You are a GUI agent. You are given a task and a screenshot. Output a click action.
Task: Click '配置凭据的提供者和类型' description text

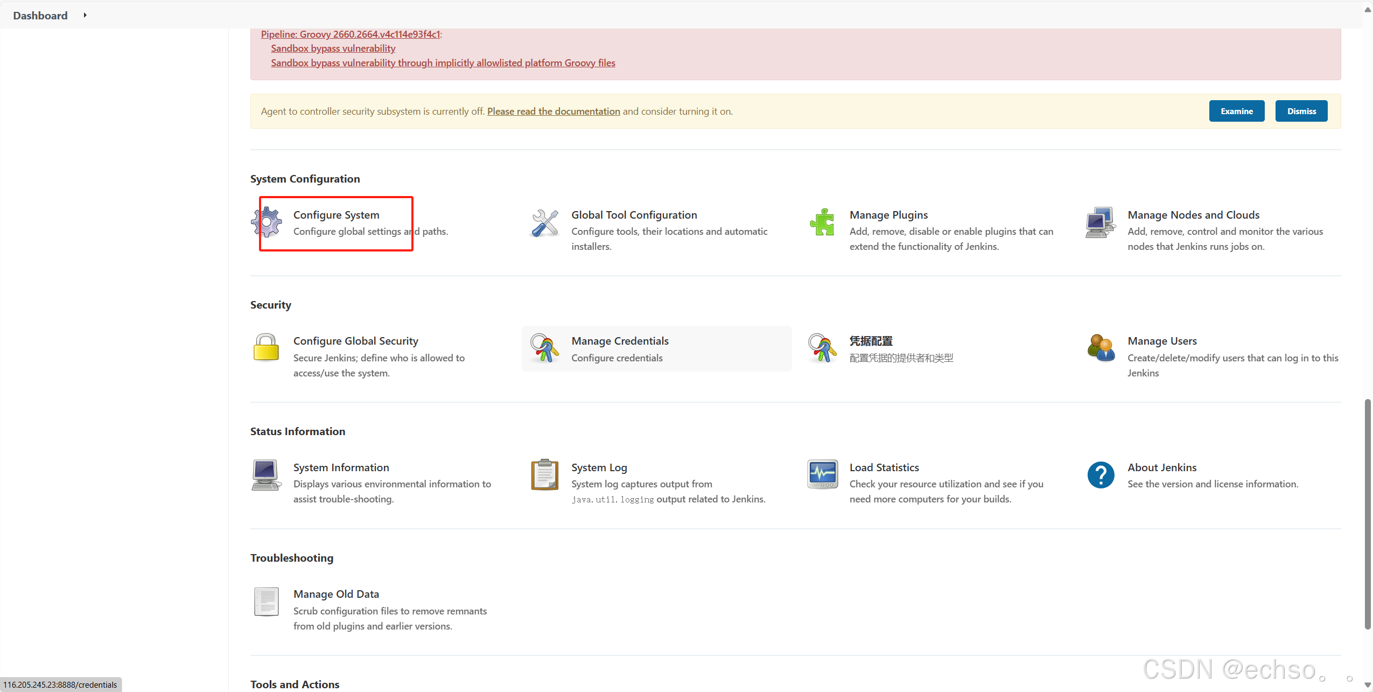(901, 358)
